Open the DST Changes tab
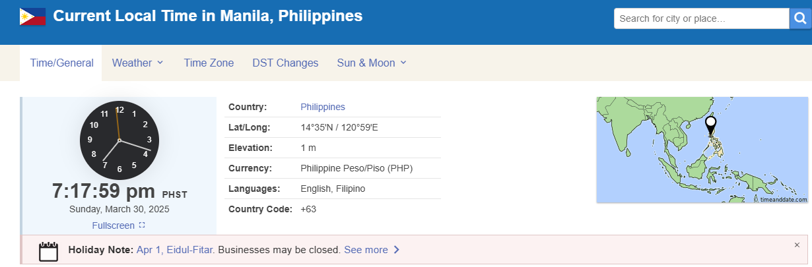The width and height of the screenshot is (812, 267). coord(285,63)
